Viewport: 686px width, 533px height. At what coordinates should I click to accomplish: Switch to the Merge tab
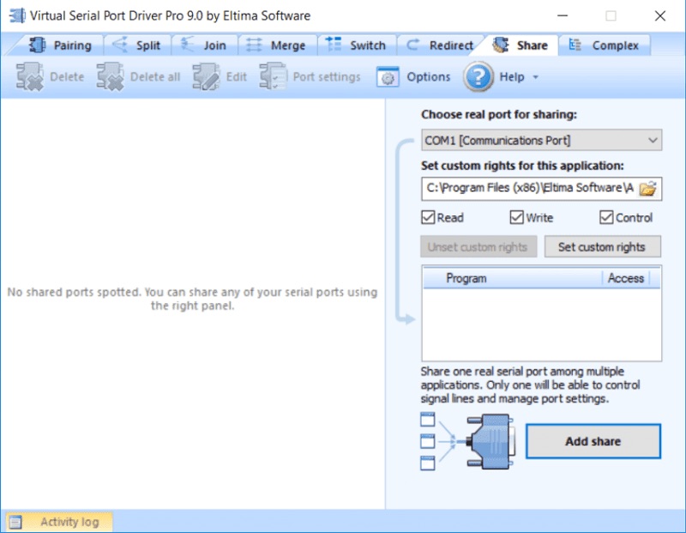click(x=277, y=45)
